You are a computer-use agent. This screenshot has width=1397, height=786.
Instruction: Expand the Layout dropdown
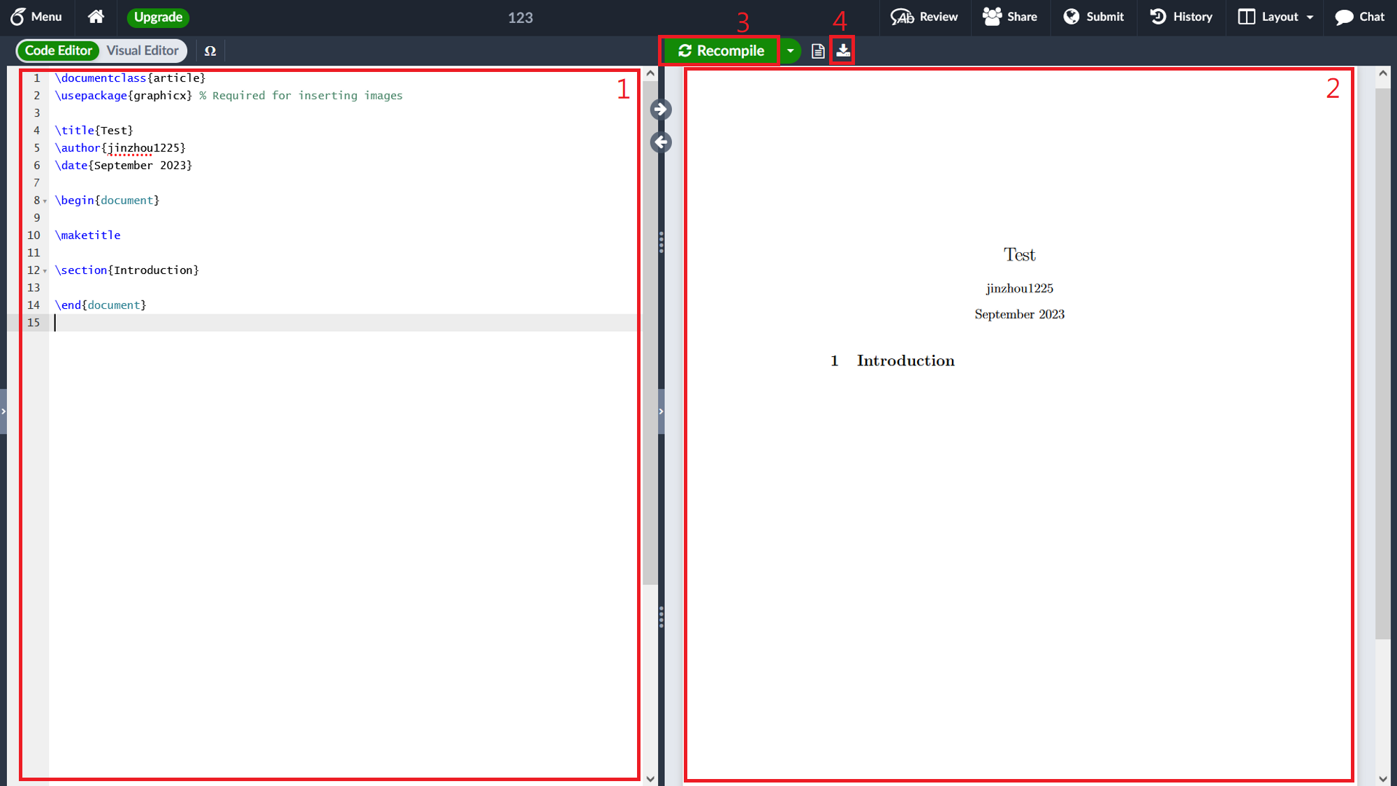[1275, 17]
